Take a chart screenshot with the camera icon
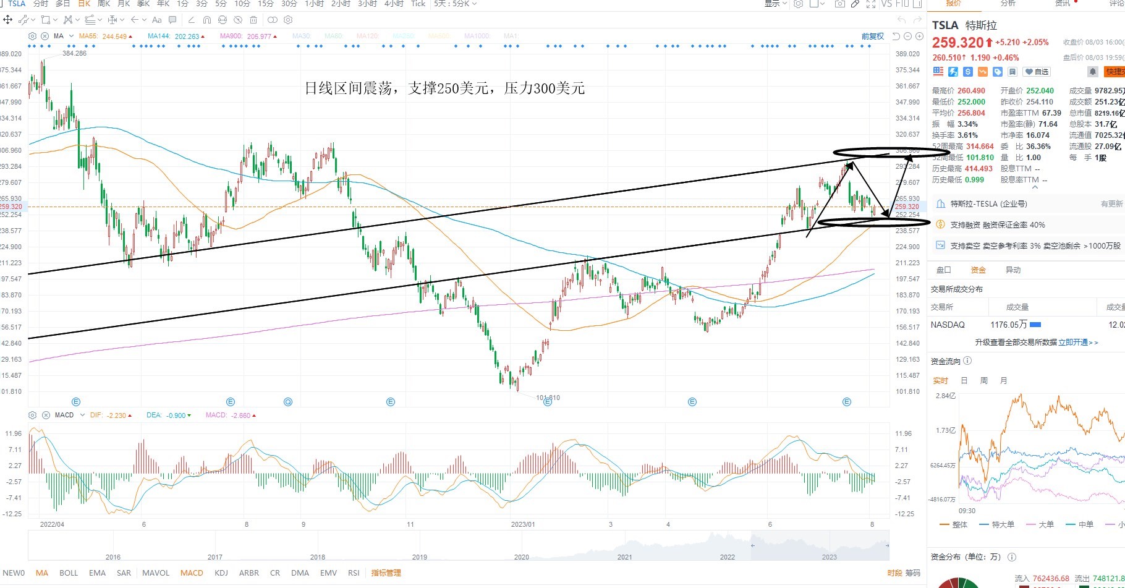This screenshot has height=588, width=1125. click(839, 4)
